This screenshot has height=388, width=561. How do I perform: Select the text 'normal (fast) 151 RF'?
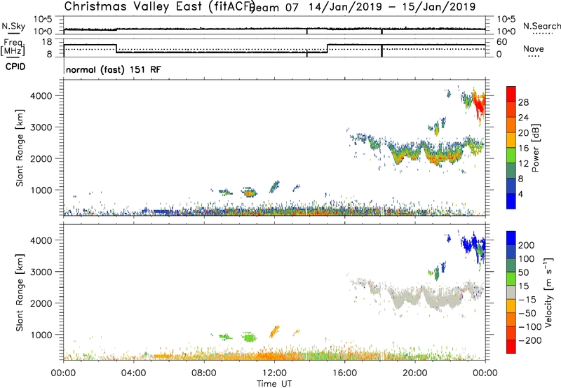coord(114,69)
